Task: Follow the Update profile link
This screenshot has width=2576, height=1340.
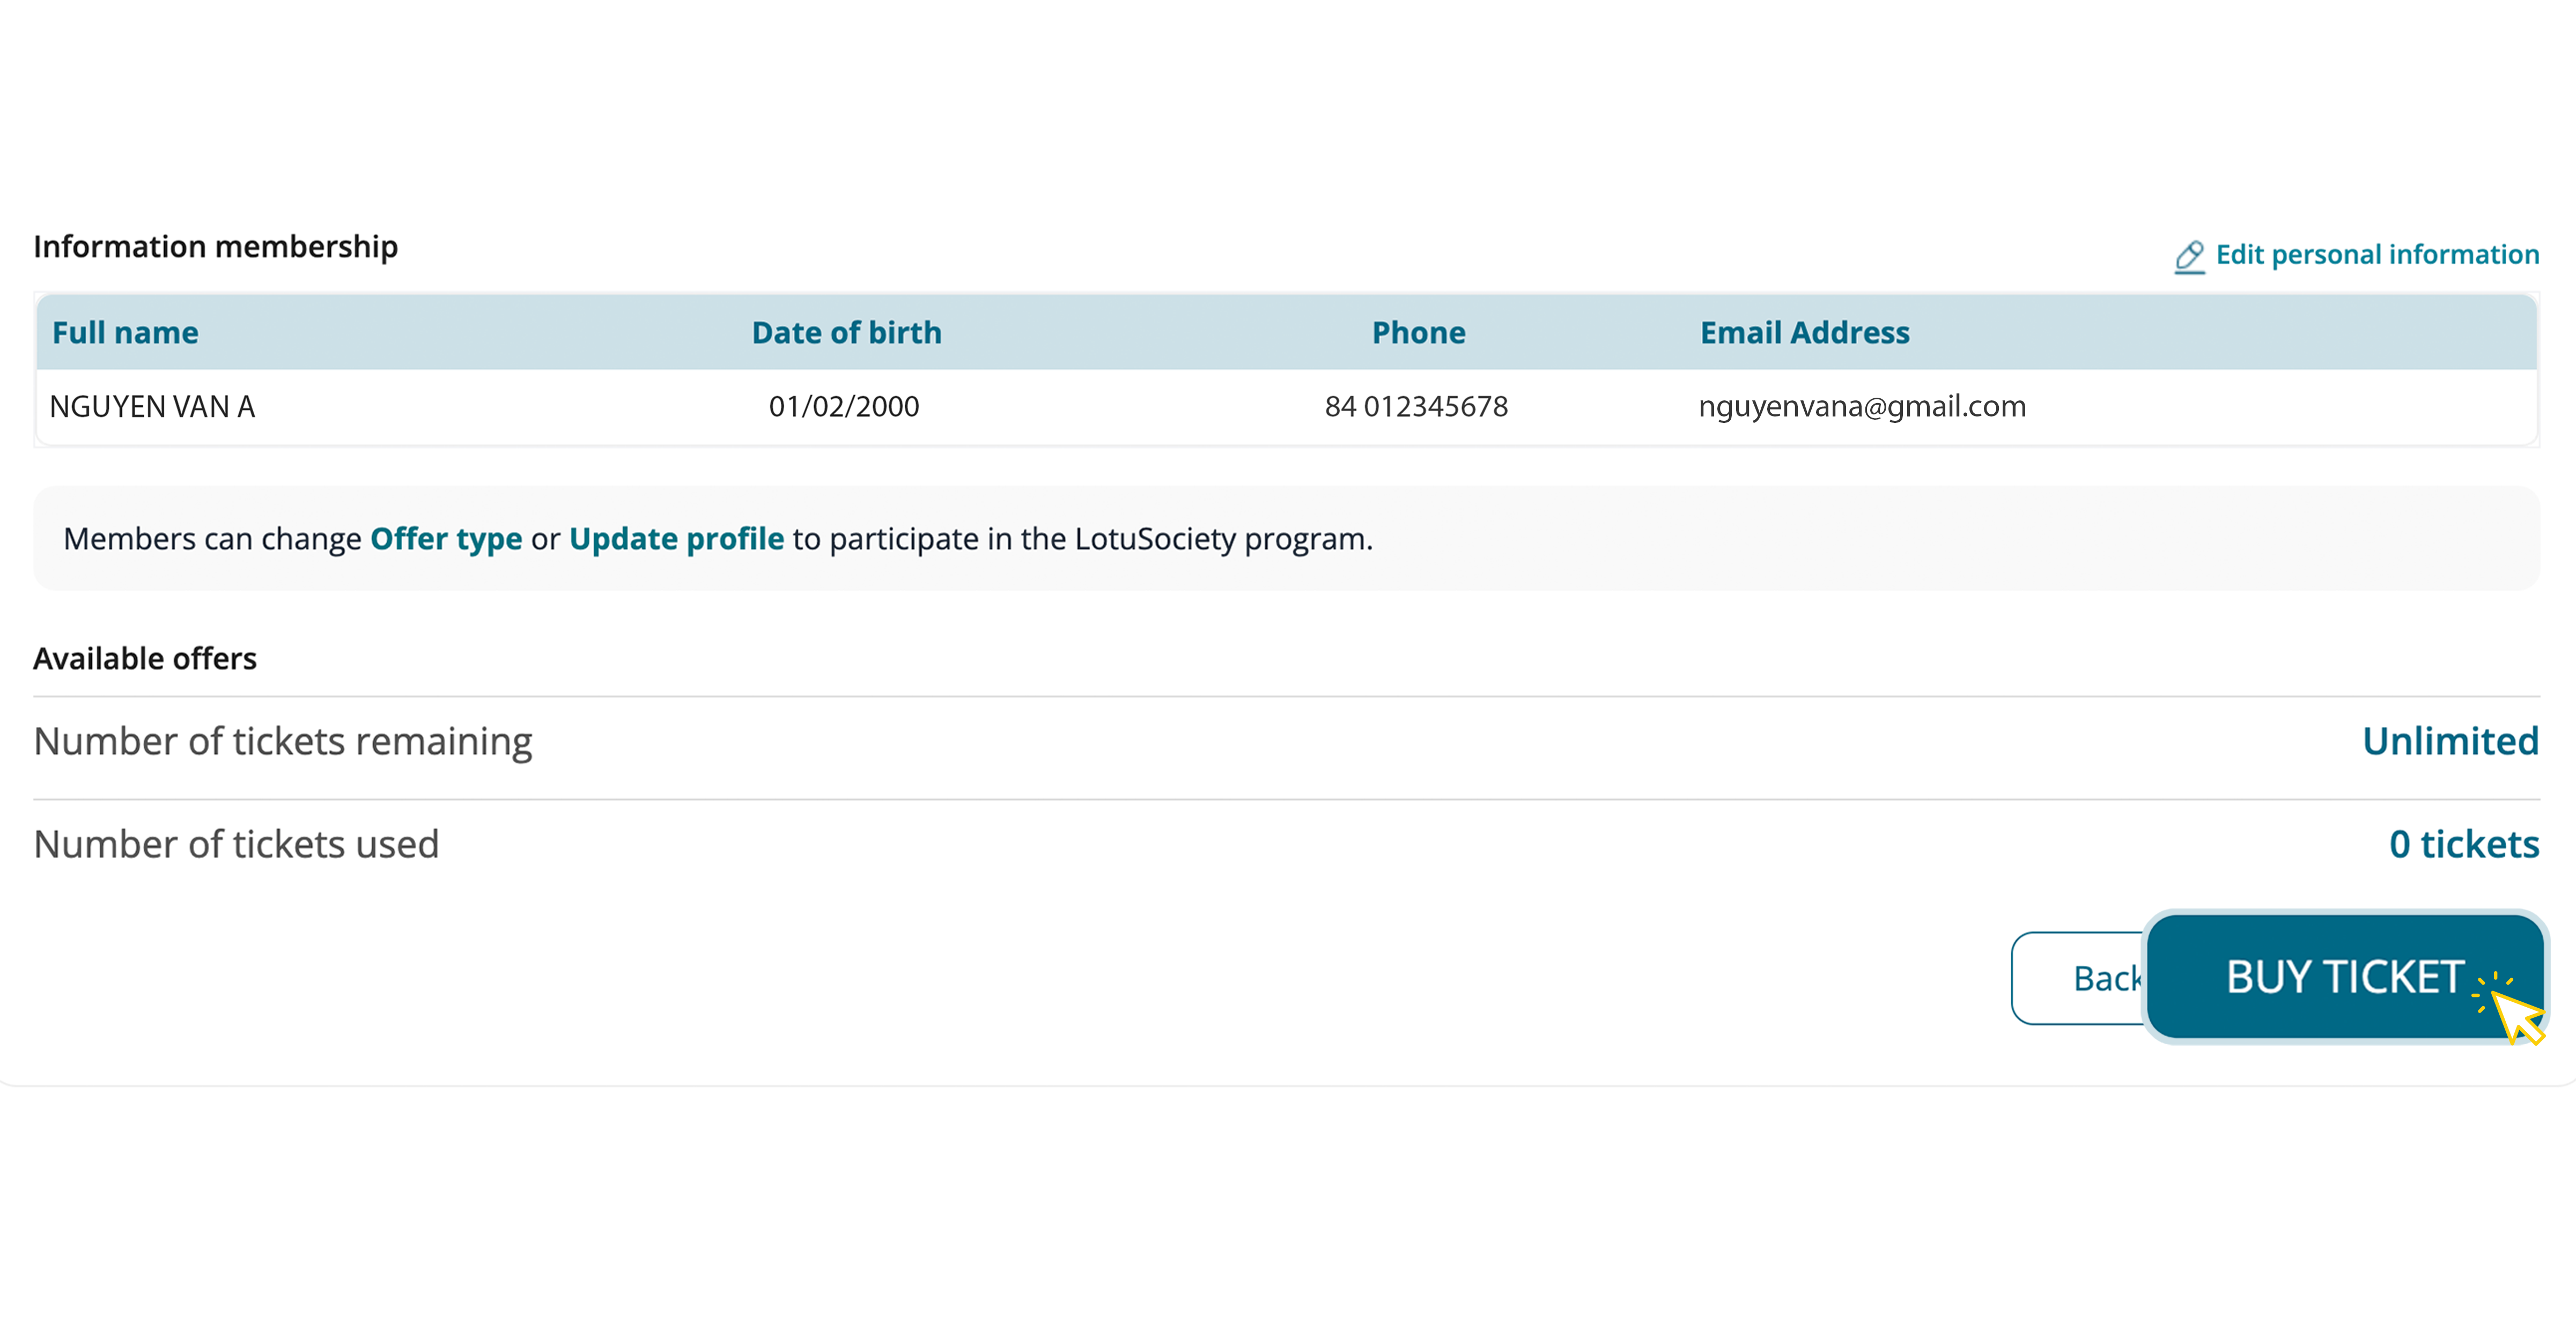Action: tap(676, 539)
